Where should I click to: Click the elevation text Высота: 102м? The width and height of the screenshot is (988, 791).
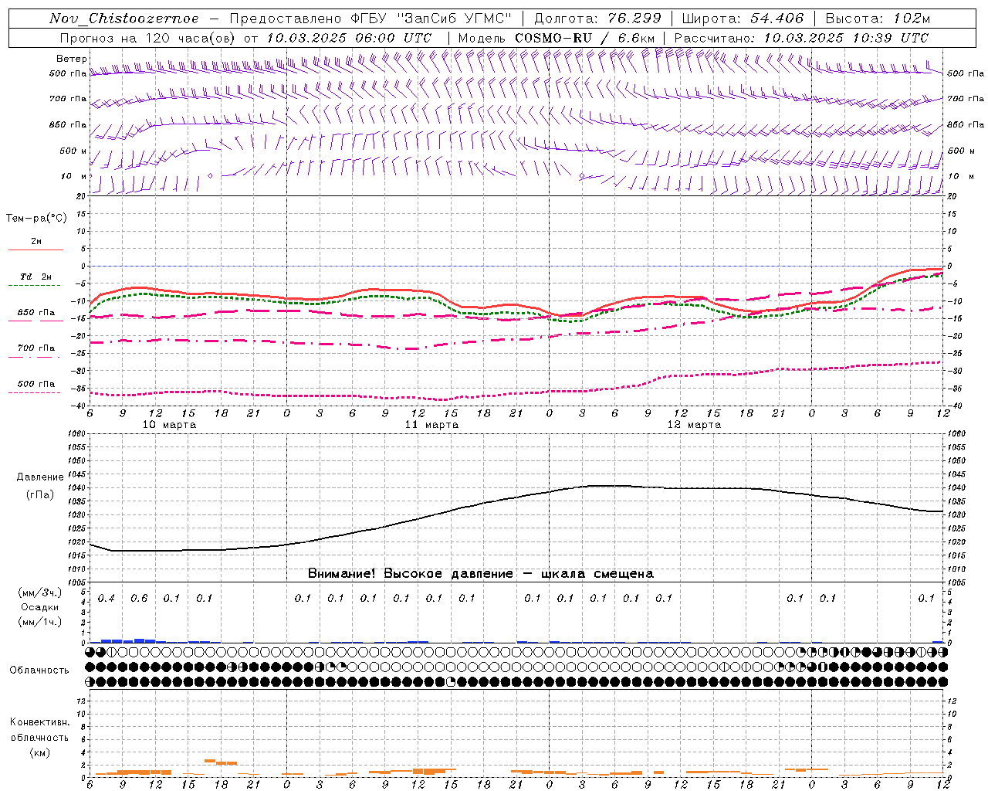tap(878, 19)
